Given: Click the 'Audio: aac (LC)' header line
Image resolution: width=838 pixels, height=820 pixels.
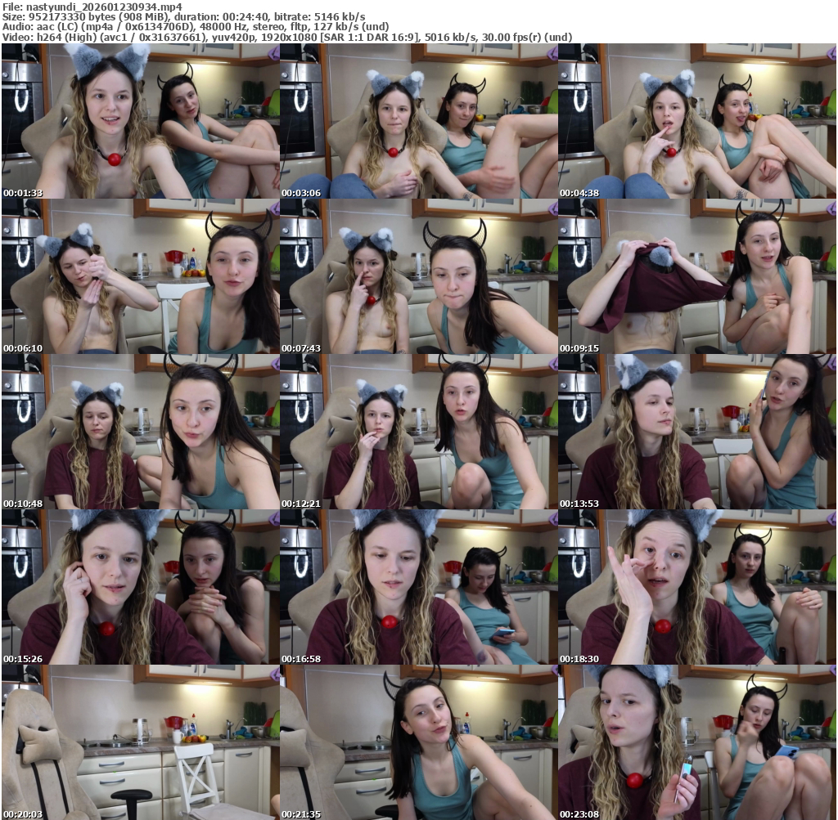Looking at the screenshot, I should click(x=196, y=27).
